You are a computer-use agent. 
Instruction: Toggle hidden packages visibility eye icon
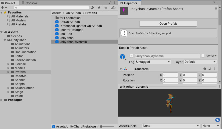tap(113, 8)
